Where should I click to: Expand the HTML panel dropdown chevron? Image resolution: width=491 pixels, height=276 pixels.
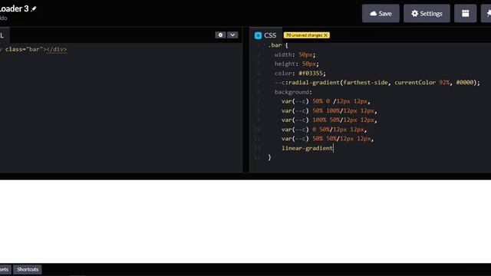pyautogui.click(x=232, y=35)
